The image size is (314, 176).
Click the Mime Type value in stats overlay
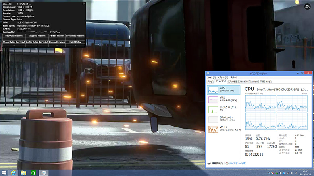pos(33,26)
